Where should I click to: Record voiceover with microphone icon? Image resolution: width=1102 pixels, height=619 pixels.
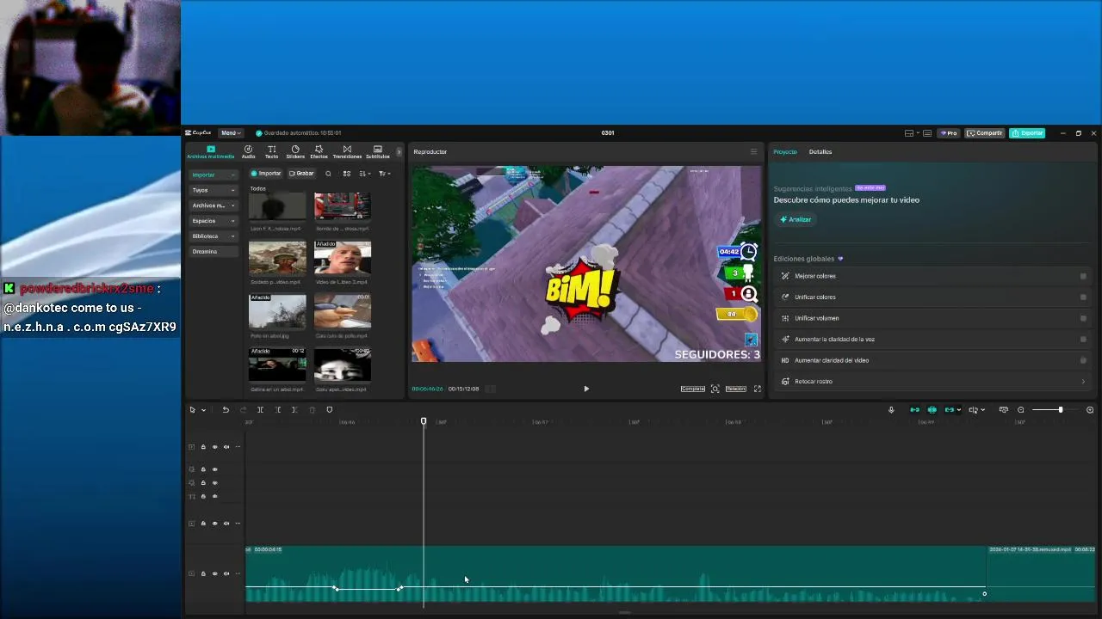(891, 410)
